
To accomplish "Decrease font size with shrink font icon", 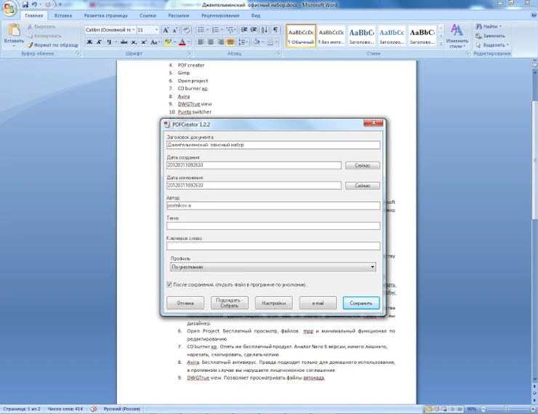I will (175, 31).
